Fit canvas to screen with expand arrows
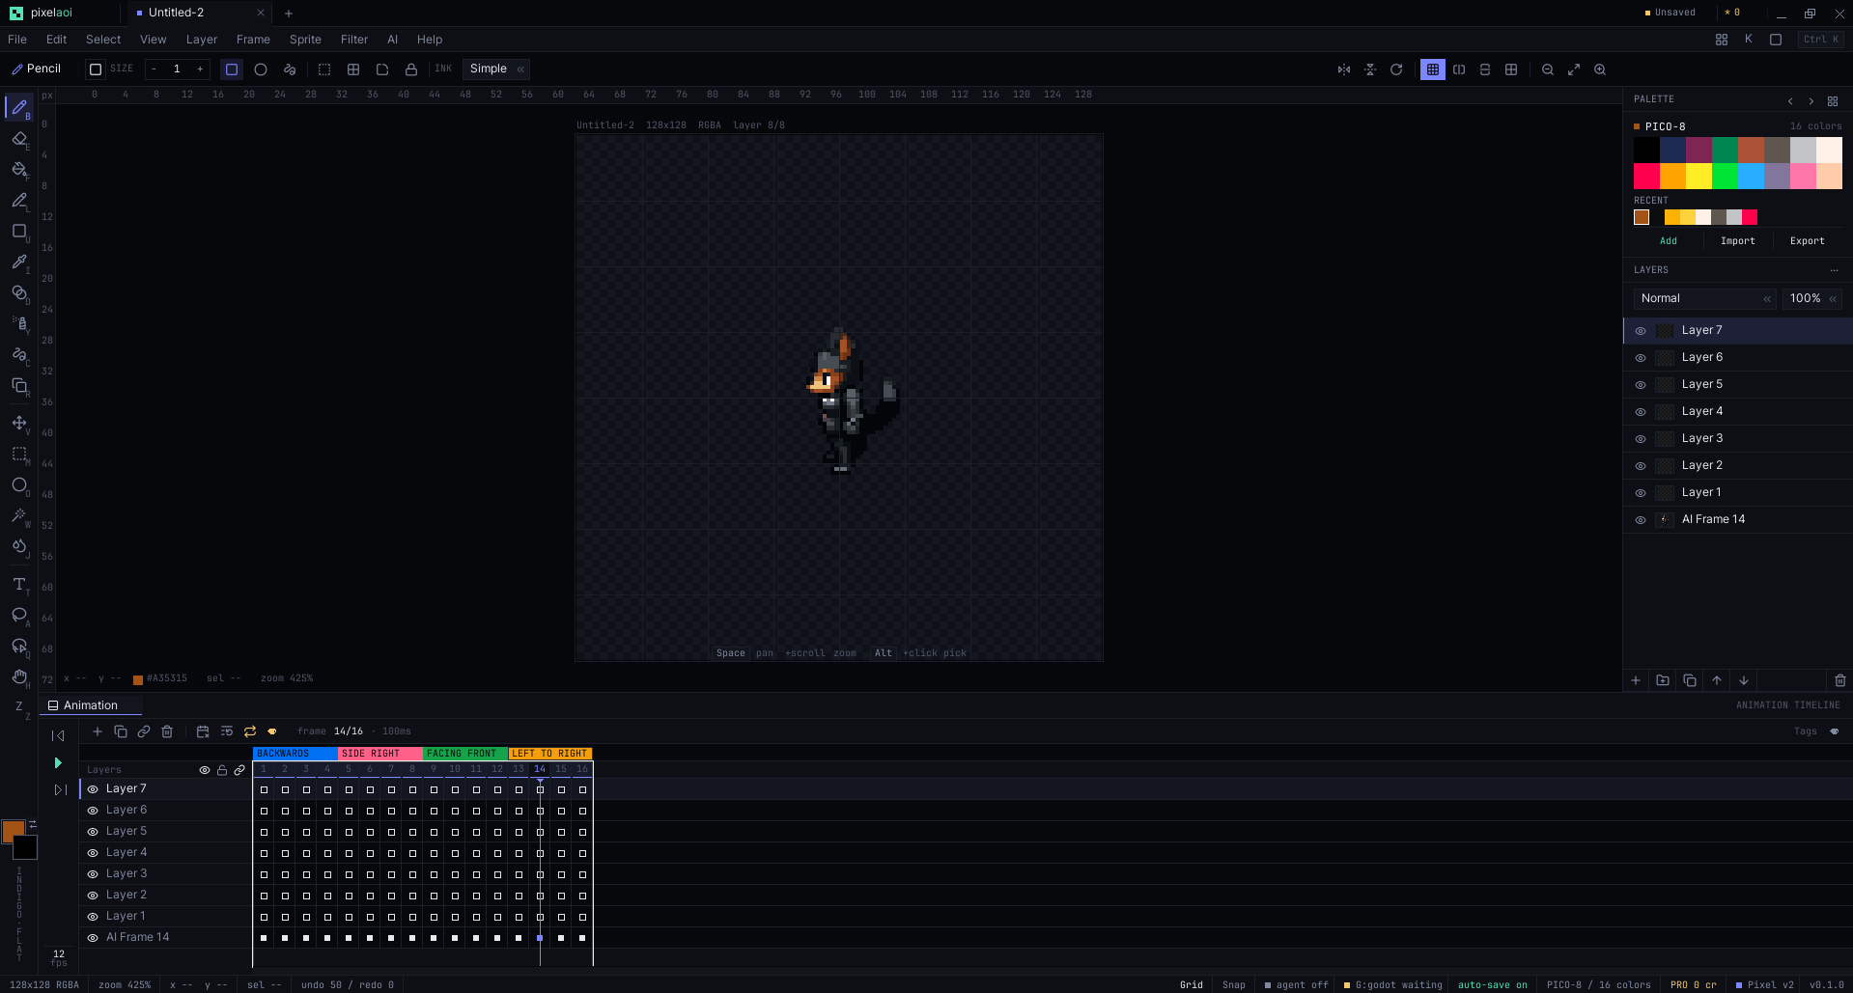This screenshot has width=1853, height=993. point(1574,69)
